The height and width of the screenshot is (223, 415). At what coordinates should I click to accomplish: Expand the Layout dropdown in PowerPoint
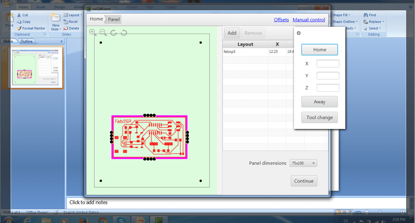coord(81,15)
